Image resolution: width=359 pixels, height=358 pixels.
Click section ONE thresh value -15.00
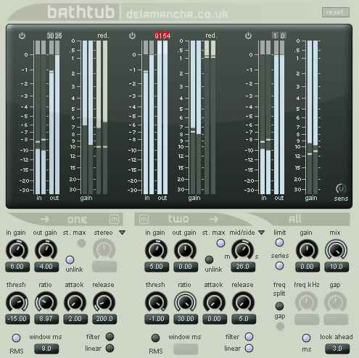[17, 319]
